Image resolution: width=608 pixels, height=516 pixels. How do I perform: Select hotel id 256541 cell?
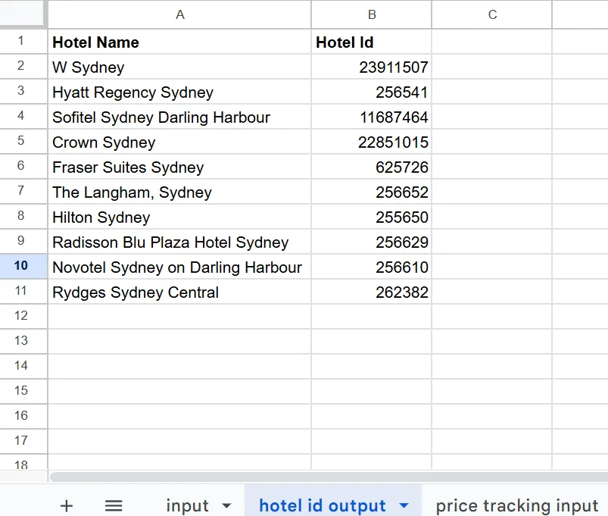tap(372, 92)
